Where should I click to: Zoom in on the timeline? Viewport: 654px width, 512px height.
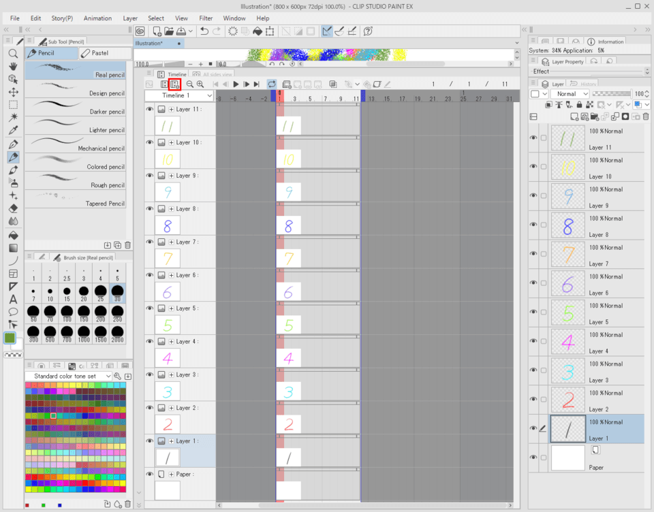(x=200, y=84)
